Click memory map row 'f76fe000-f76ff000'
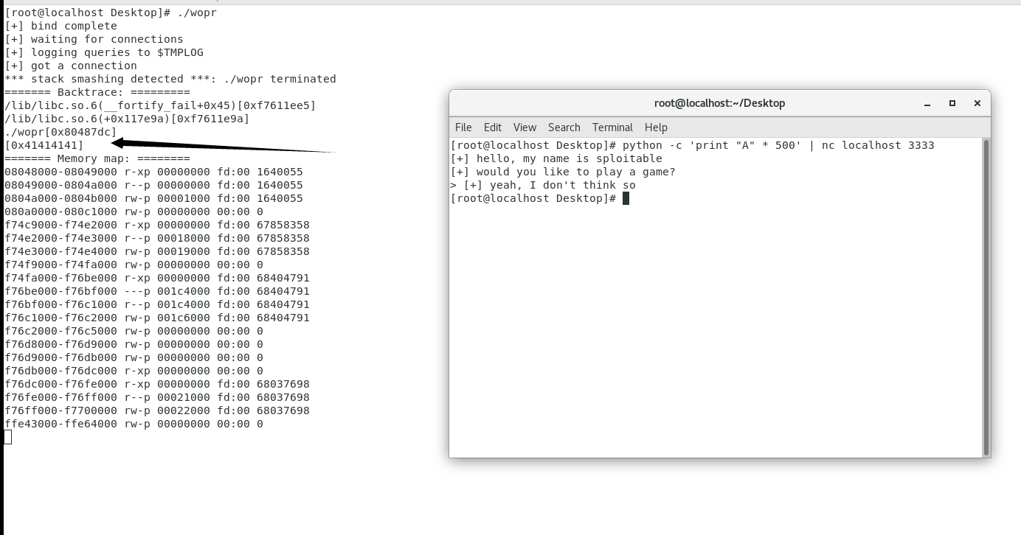This screenshot has width=1021, height=535. pyautogui.click(x=157, y=397)
